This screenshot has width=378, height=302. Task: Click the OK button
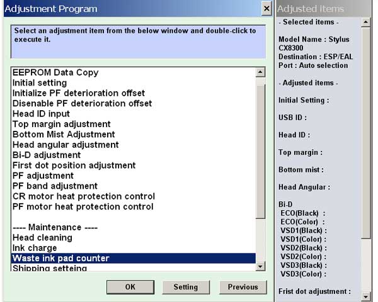[130, 287]
